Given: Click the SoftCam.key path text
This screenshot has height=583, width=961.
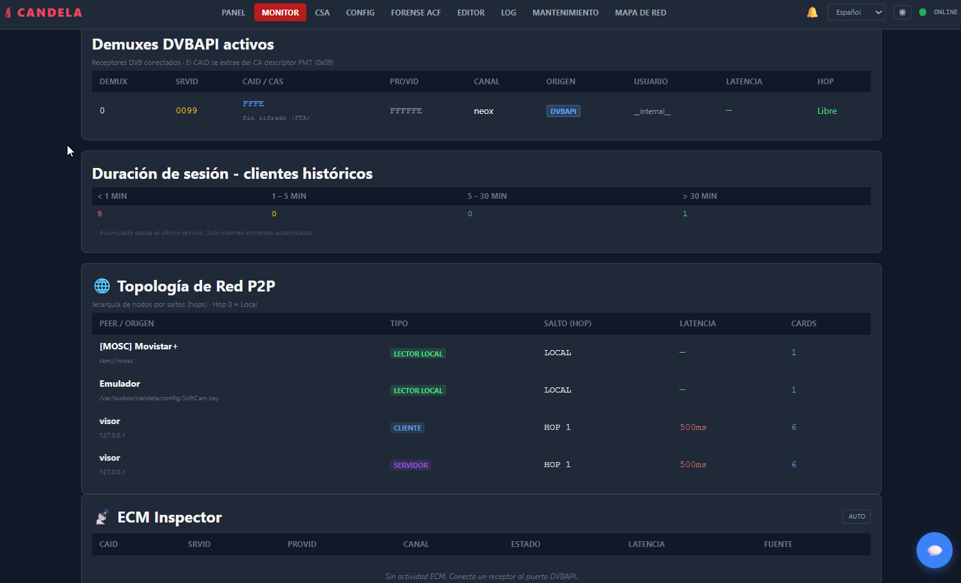Looking at the screenshot, I should [159, 398].
